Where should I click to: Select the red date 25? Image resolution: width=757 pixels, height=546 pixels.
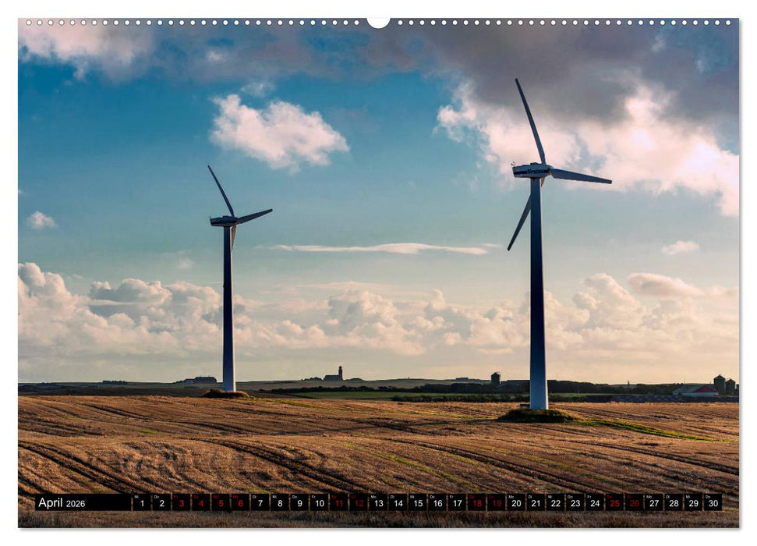[612, 504]
